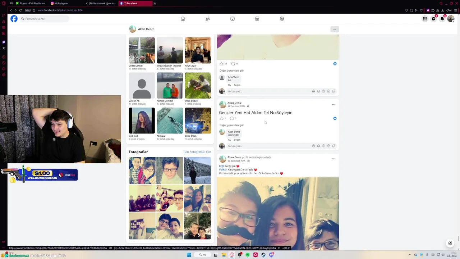Open Marketplace from the top navigation
This screenshot has height=259, width=460.
pos(257,19)
